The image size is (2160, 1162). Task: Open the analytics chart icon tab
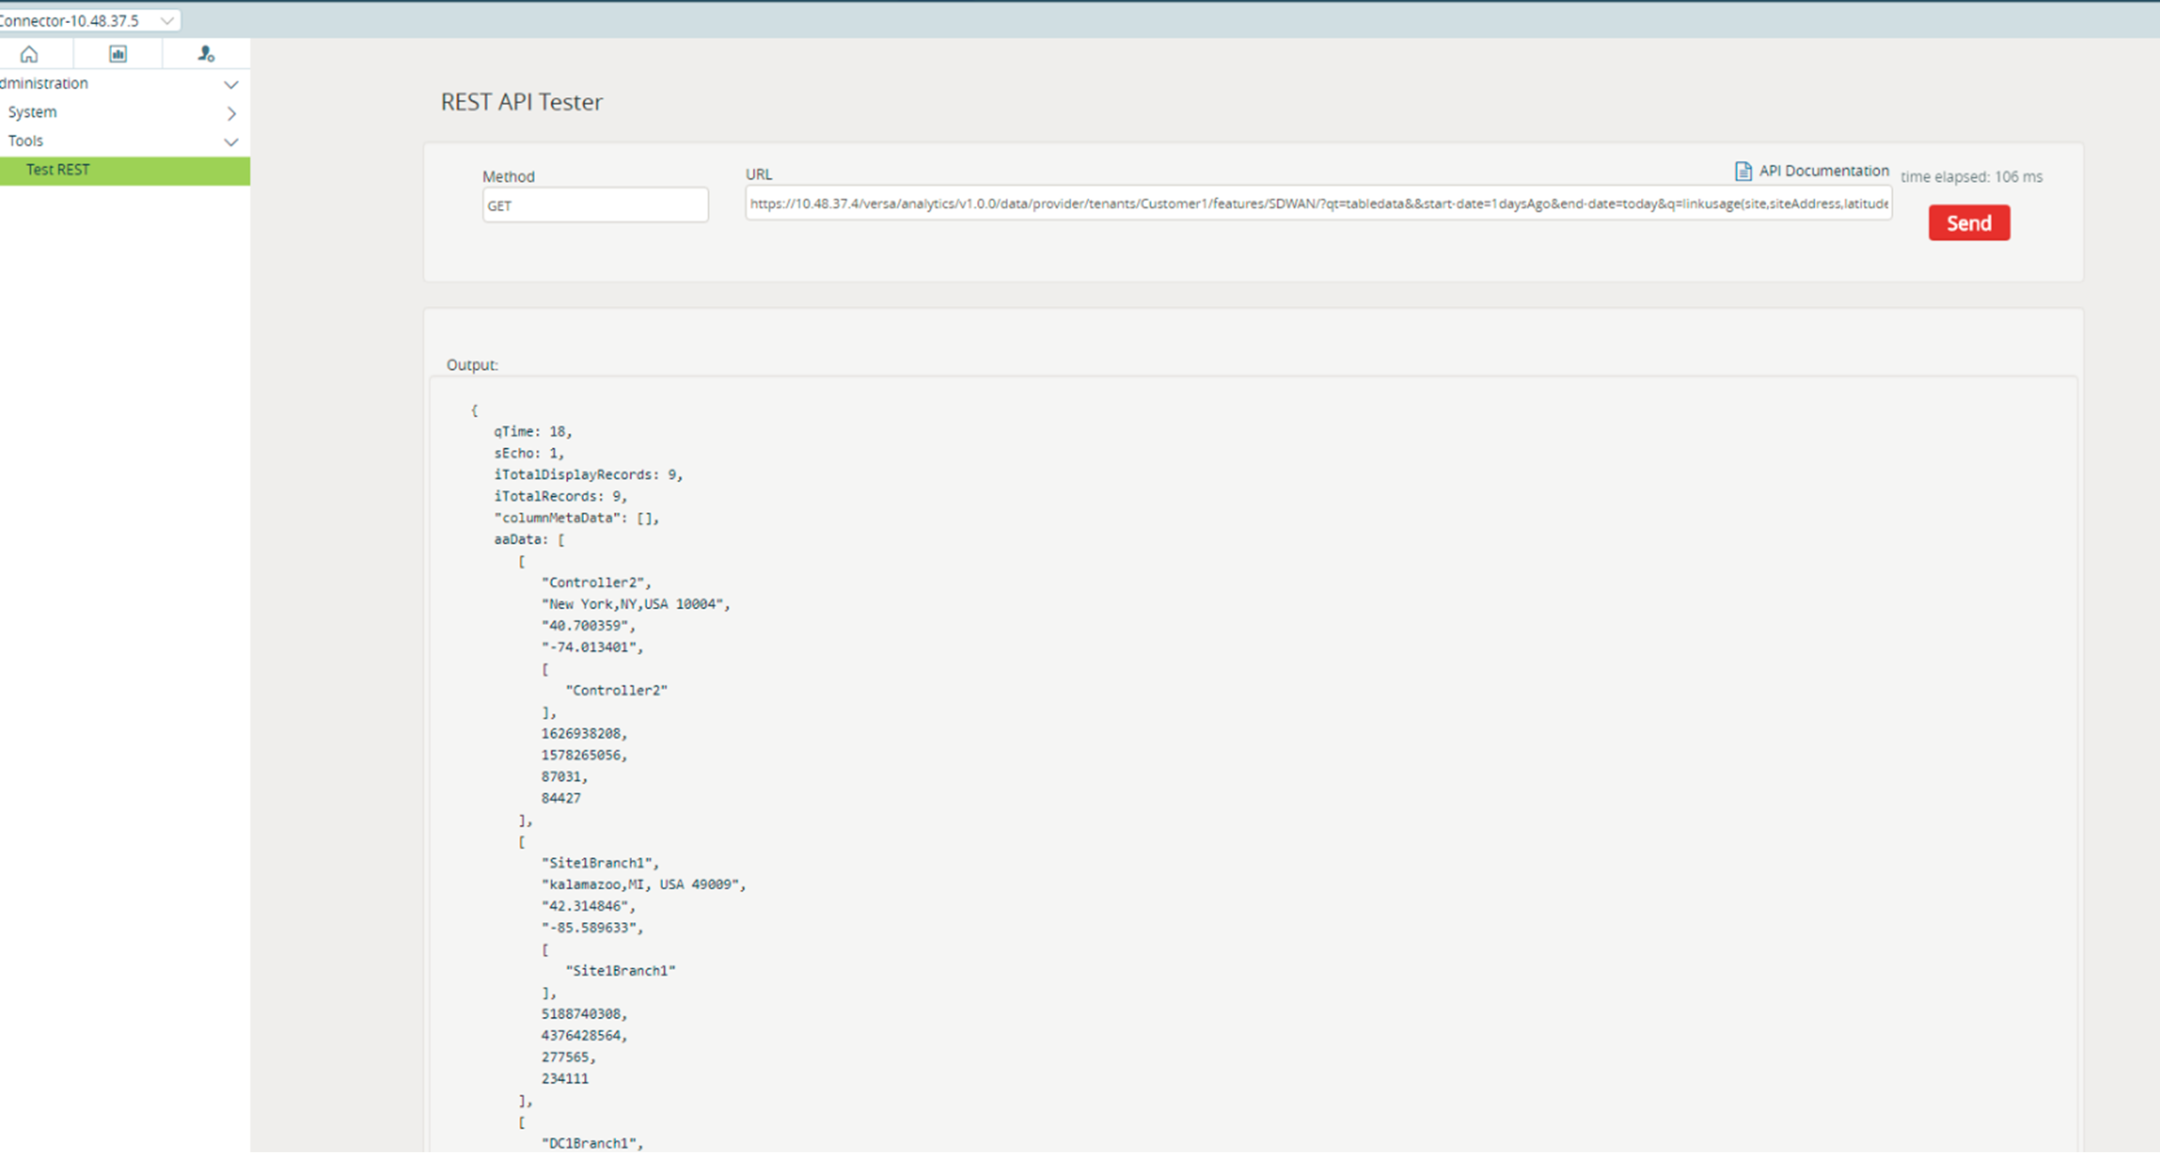pos(117,54)
